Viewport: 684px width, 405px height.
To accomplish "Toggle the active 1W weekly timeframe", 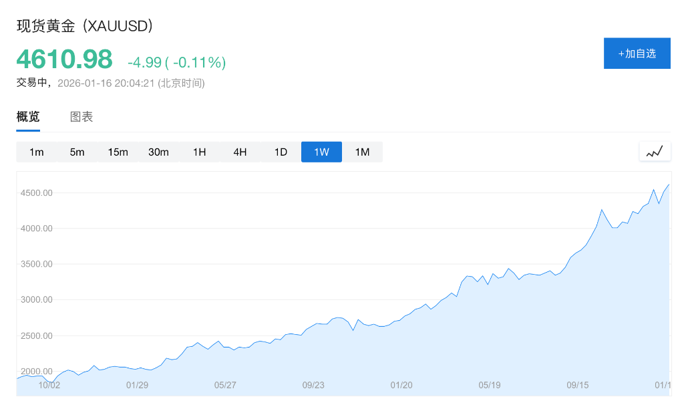I will [x=321, y=152].
